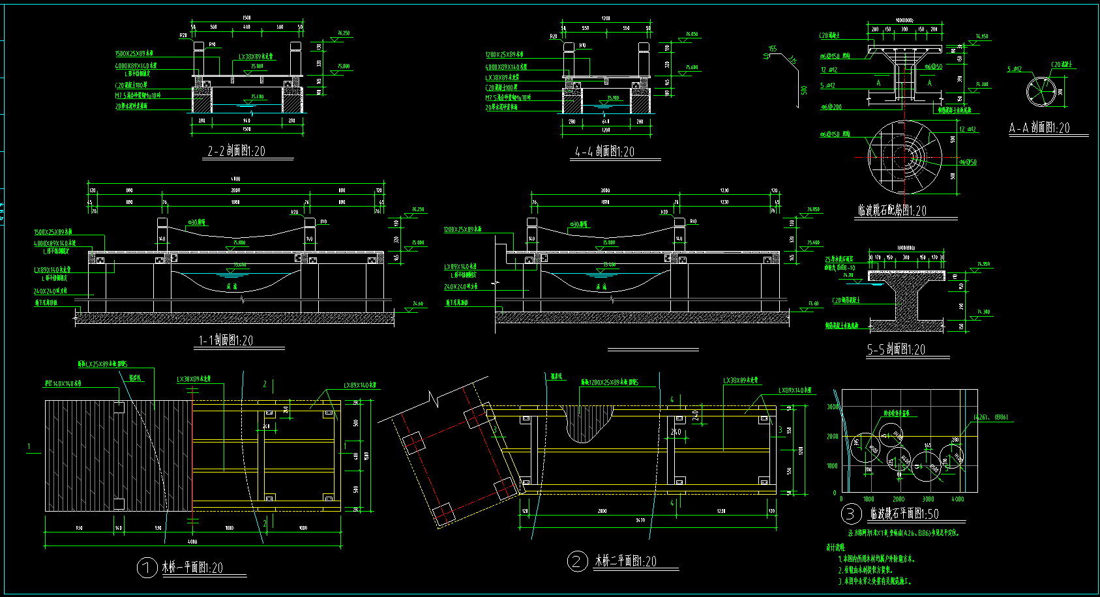The height and width of the screenshot is (597, 1100).
Task: Select the 临波跳石配筋图1:20 title
Action: click(891, 211)
